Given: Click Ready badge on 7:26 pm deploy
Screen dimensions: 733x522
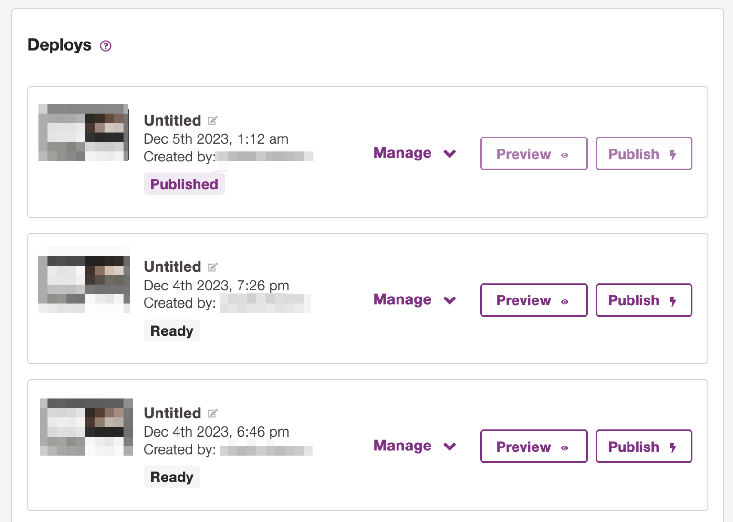Looking at the screenshot, I should click(172, 331).
